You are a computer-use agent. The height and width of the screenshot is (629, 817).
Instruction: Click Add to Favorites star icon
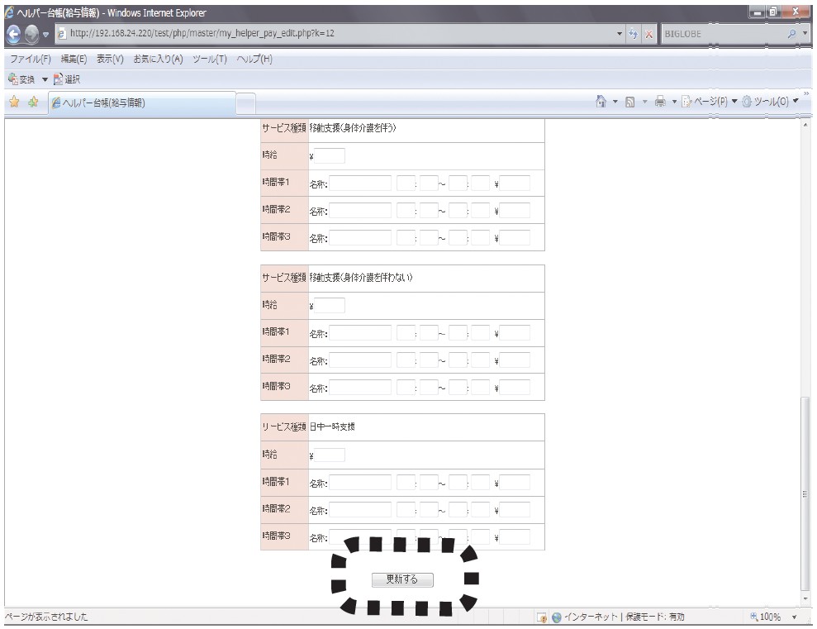tap(33, 102)
